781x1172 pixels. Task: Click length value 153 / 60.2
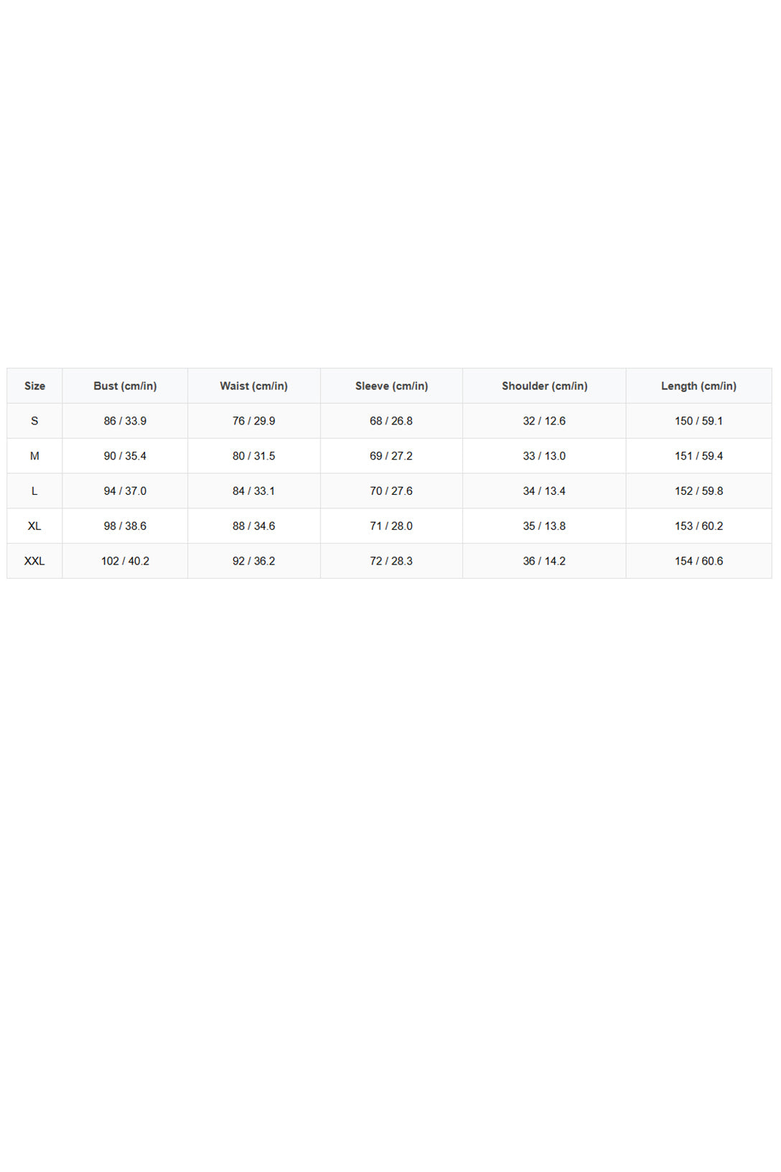pyautogui.click(x=698, y=526)
